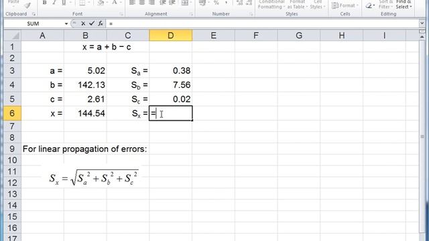429x241 pixels.
Task: Click the active cell D6 containing '='
Action: [171, 113]
